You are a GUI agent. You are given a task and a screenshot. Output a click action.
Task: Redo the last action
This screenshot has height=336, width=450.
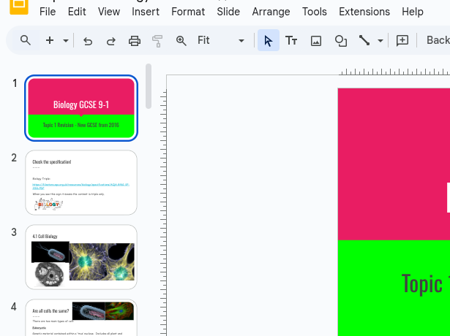tap(111, 41)
